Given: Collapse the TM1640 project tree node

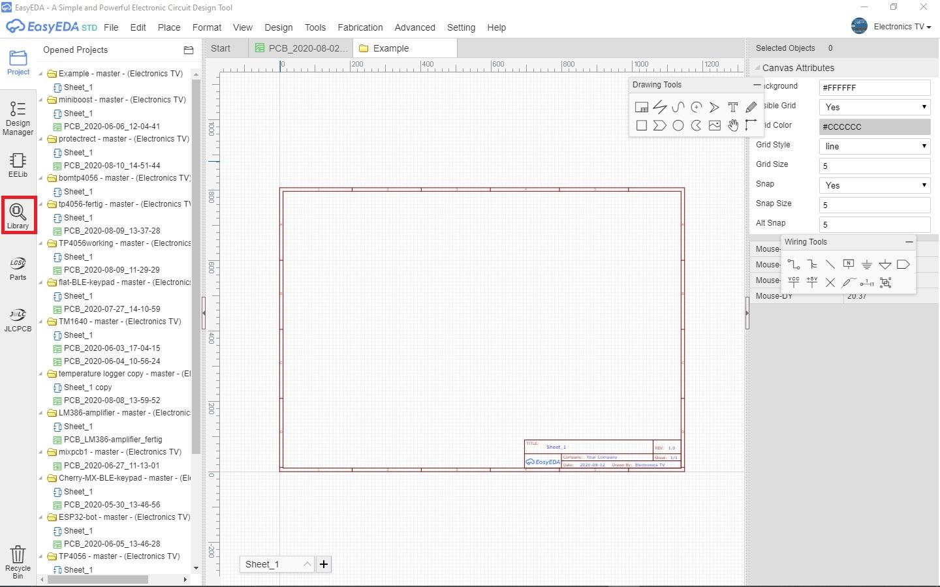Looking at the screenshot, I should [40, 322].
